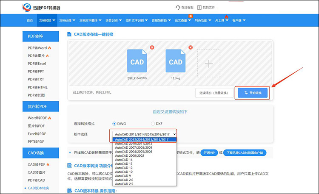319x194 pixels.
Task: Open the 语音识别 navigation menu
Action: [x=114, y=20]
